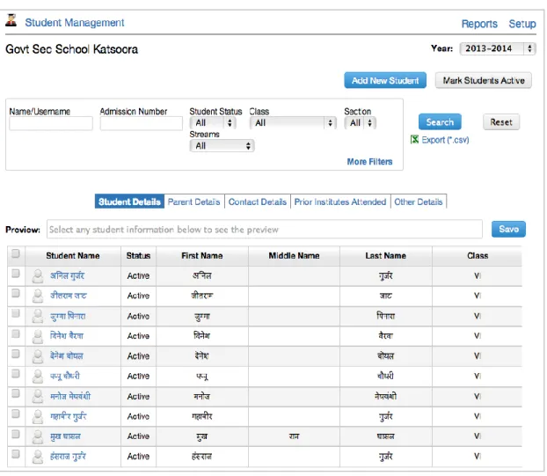Click the Excel icon beside Export csv
547x476 pixels.
(414, 140)
